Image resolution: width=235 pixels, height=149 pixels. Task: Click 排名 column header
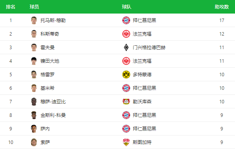tap(10, 7)
